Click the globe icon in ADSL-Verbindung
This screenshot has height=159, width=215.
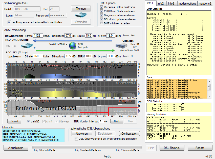click(73, 45)
